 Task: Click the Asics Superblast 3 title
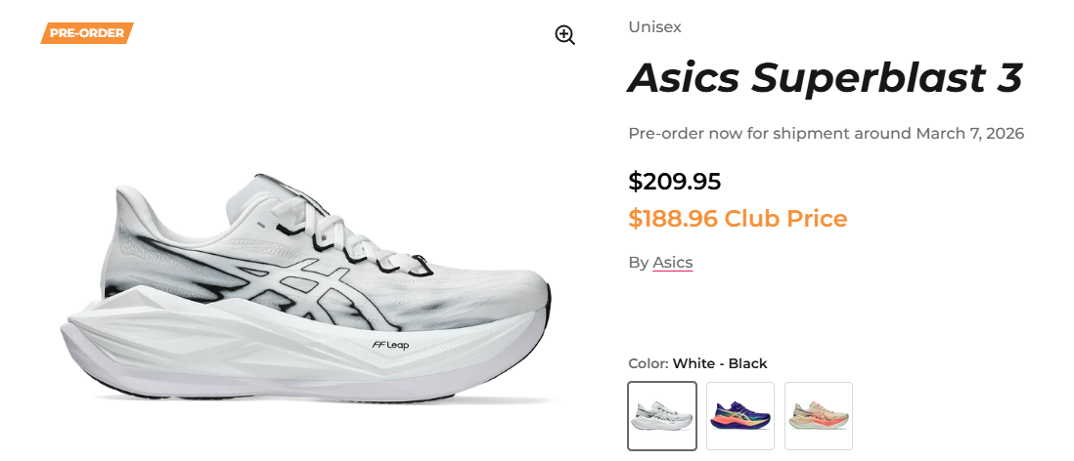(x=825, y=78)
